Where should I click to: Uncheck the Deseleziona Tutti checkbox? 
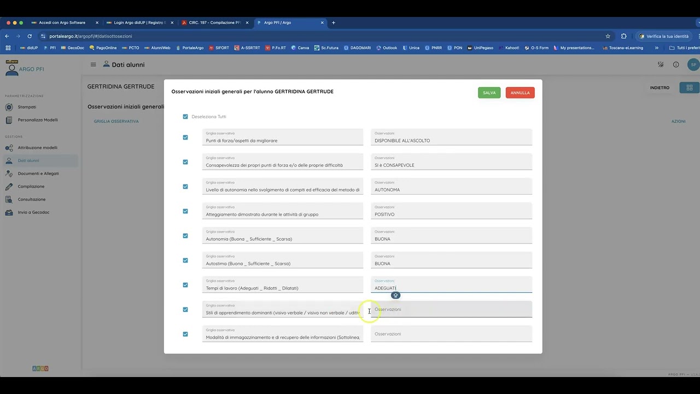pos(185,117)
